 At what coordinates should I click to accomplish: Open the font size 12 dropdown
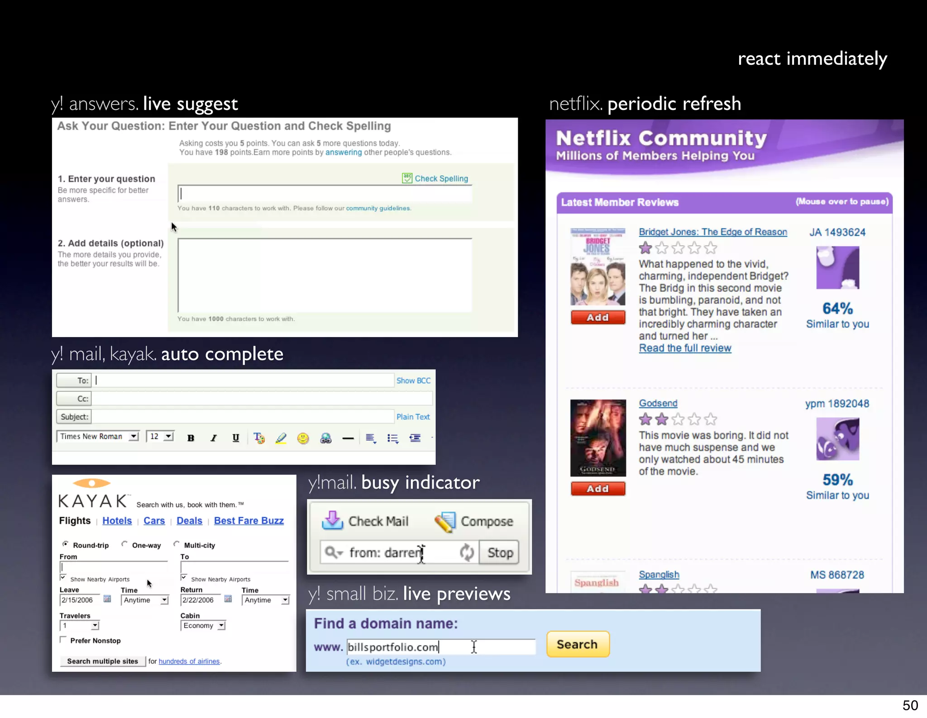[x=160, y=436]
